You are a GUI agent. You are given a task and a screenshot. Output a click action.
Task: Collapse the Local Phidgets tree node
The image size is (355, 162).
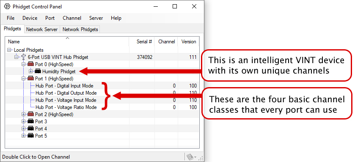(x=9, y=50)
